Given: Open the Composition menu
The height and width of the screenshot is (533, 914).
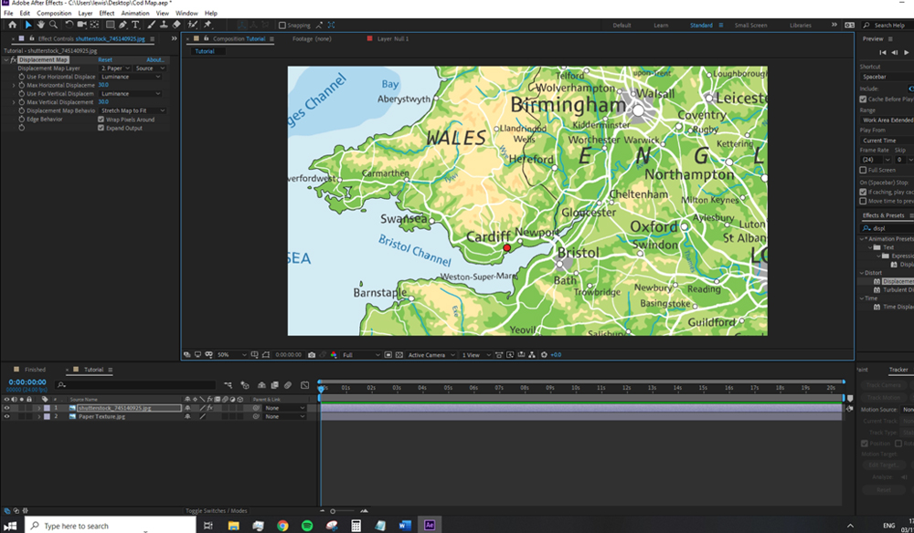Looking at the screenshot, I should [54, 13].
